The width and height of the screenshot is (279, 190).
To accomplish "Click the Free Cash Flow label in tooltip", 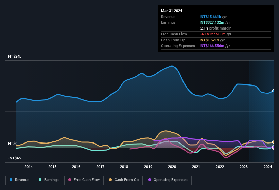I will (x=174, y=34).
